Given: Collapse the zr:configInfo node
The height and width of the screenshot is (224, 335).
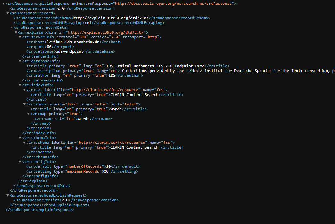Looking at the screenshot, I should 20,162.
